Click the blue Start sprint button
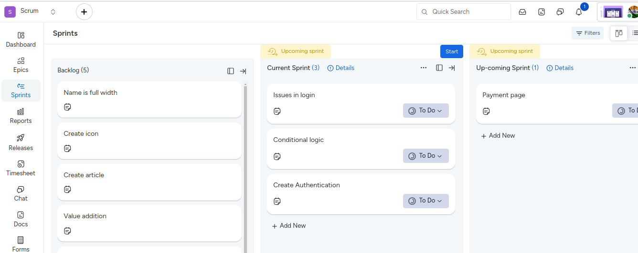This screenshot has width=638, height=253. [451, 51]
